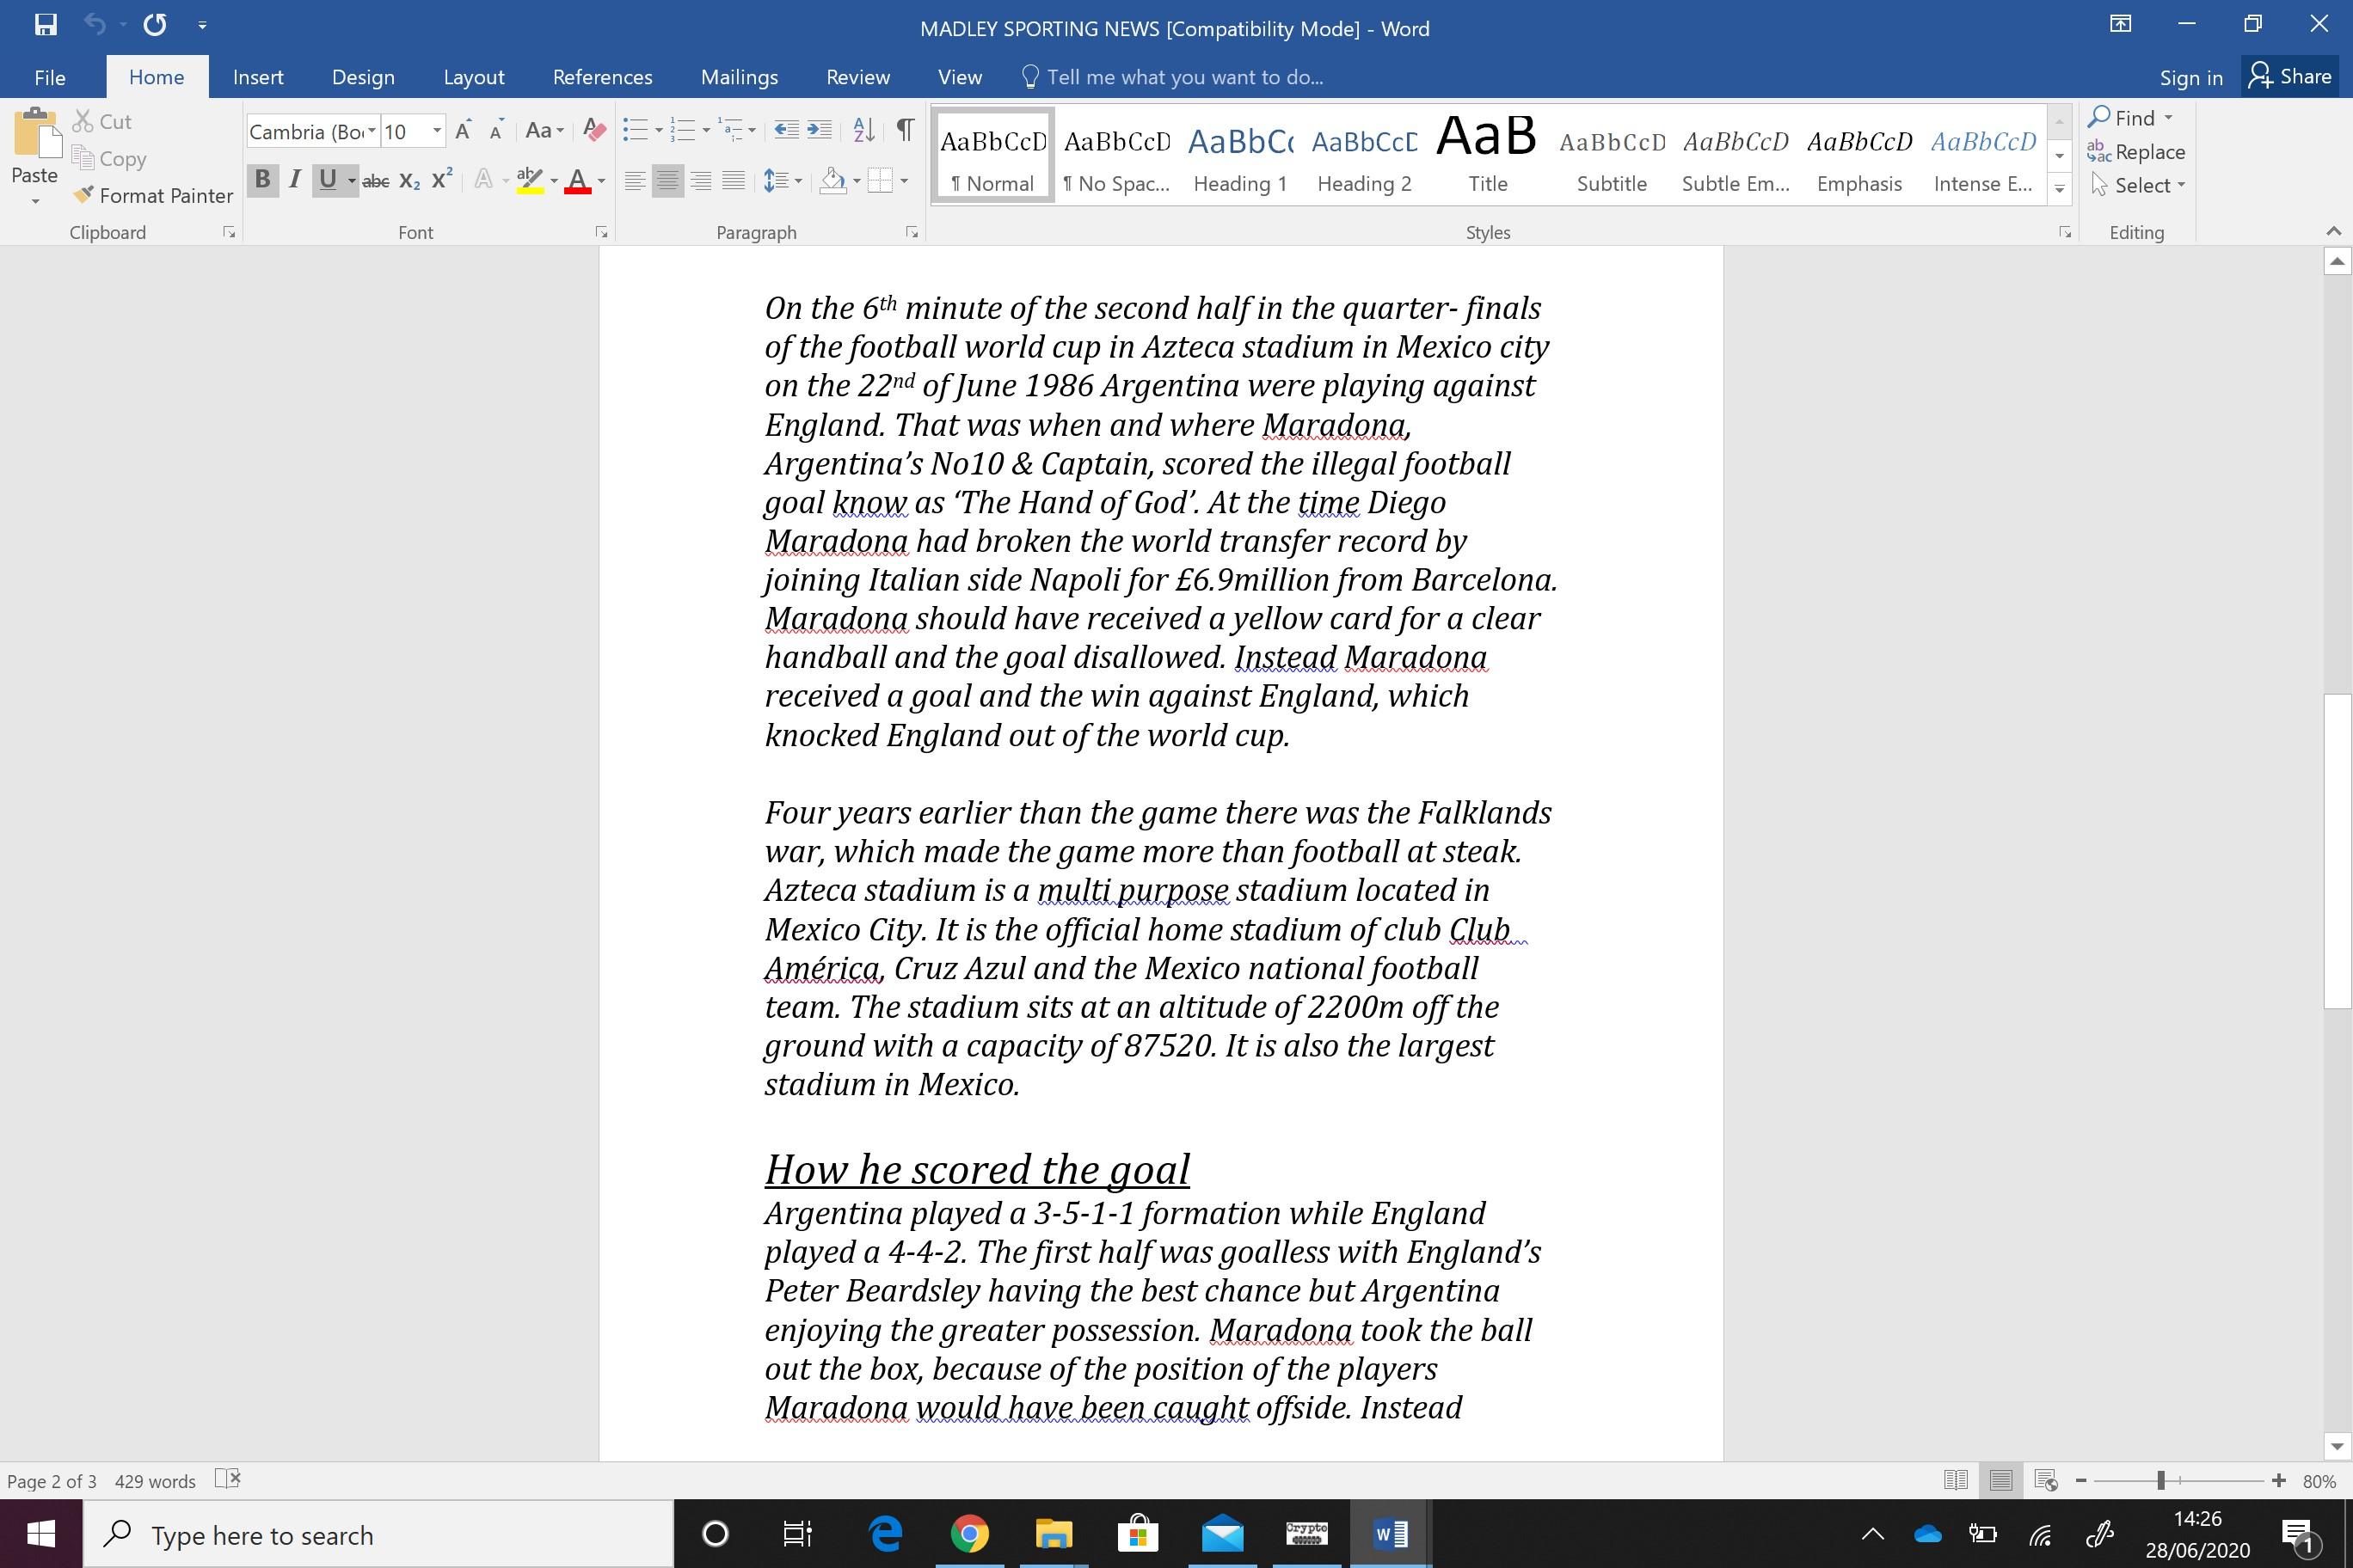Toggle Show/Hide paragraph marks
The height and width of the screenshot is (1568, 2353).
click(x=905, y=130)
